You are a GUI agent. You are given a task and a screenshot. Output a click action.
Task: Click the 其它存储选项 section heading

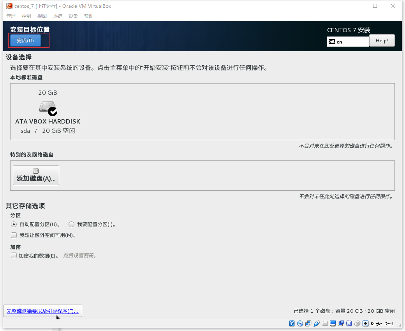[x=25, y=206]
